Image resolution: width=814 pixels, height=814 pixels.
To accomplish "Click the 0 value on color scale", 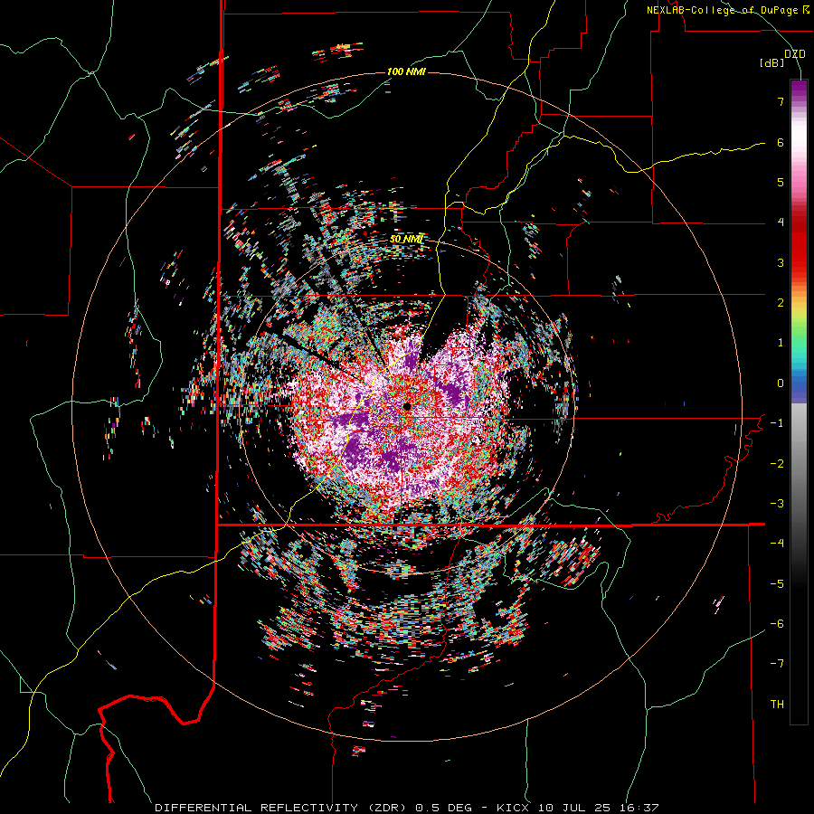I will coord(781,383).
